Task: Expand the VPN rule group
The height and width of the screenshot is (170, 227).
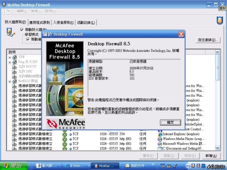Action: pos(10,57)
